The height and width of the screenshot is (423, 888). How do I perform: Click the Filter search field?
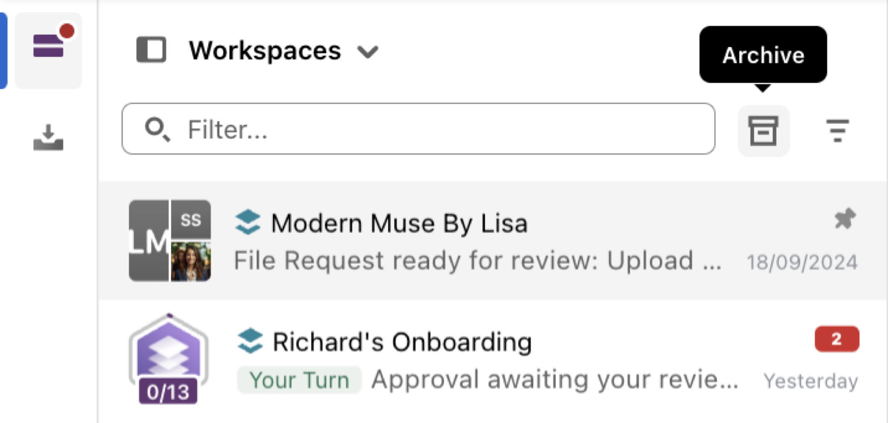click(x=418, y=129)
